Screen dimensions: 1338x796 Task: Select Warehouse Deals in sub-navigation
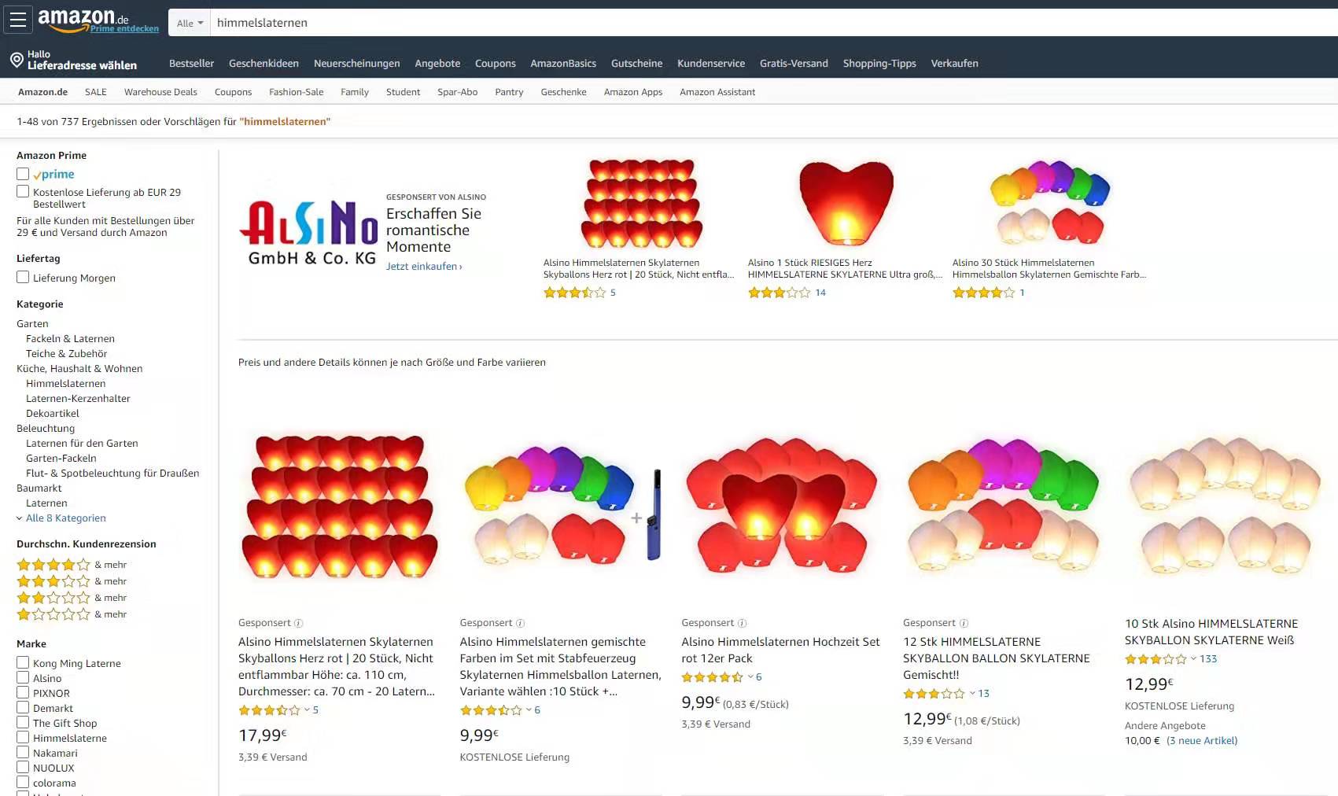160,92
